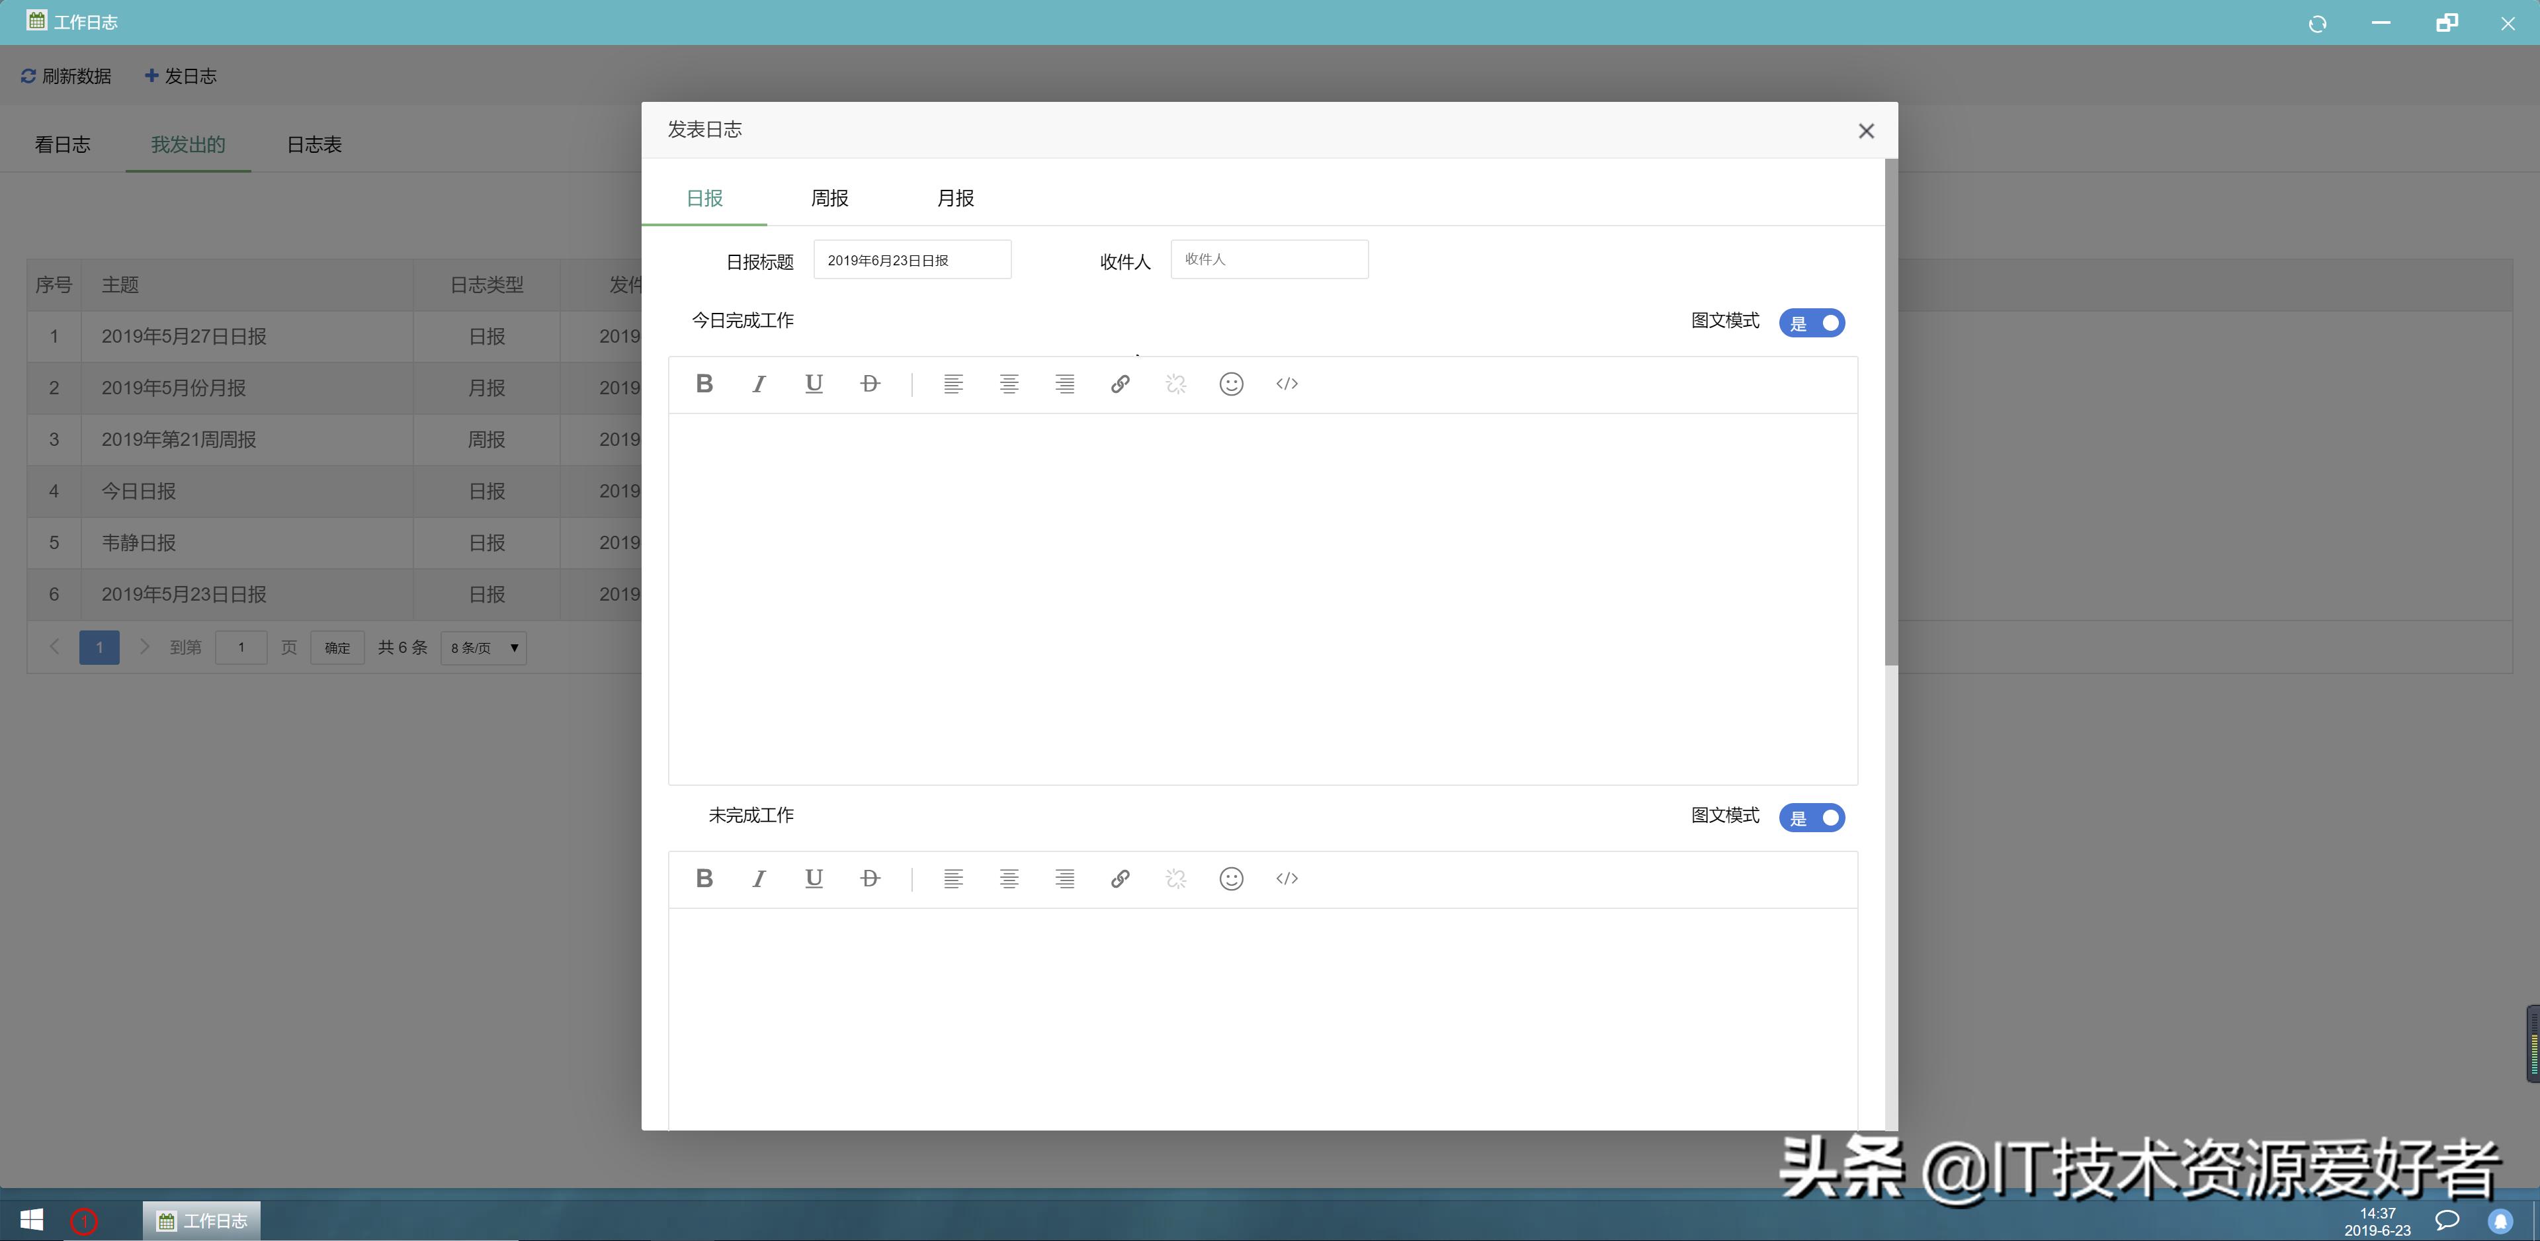
Task: Click the 发日志 button
Action: coord(181,76)
